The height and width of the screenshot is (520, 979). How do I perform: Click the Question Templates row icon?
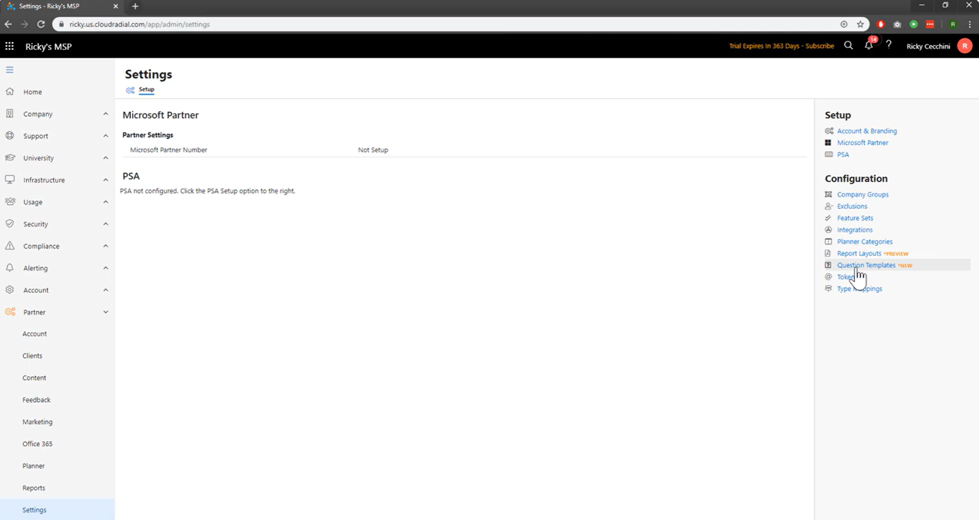pos(828,265)
